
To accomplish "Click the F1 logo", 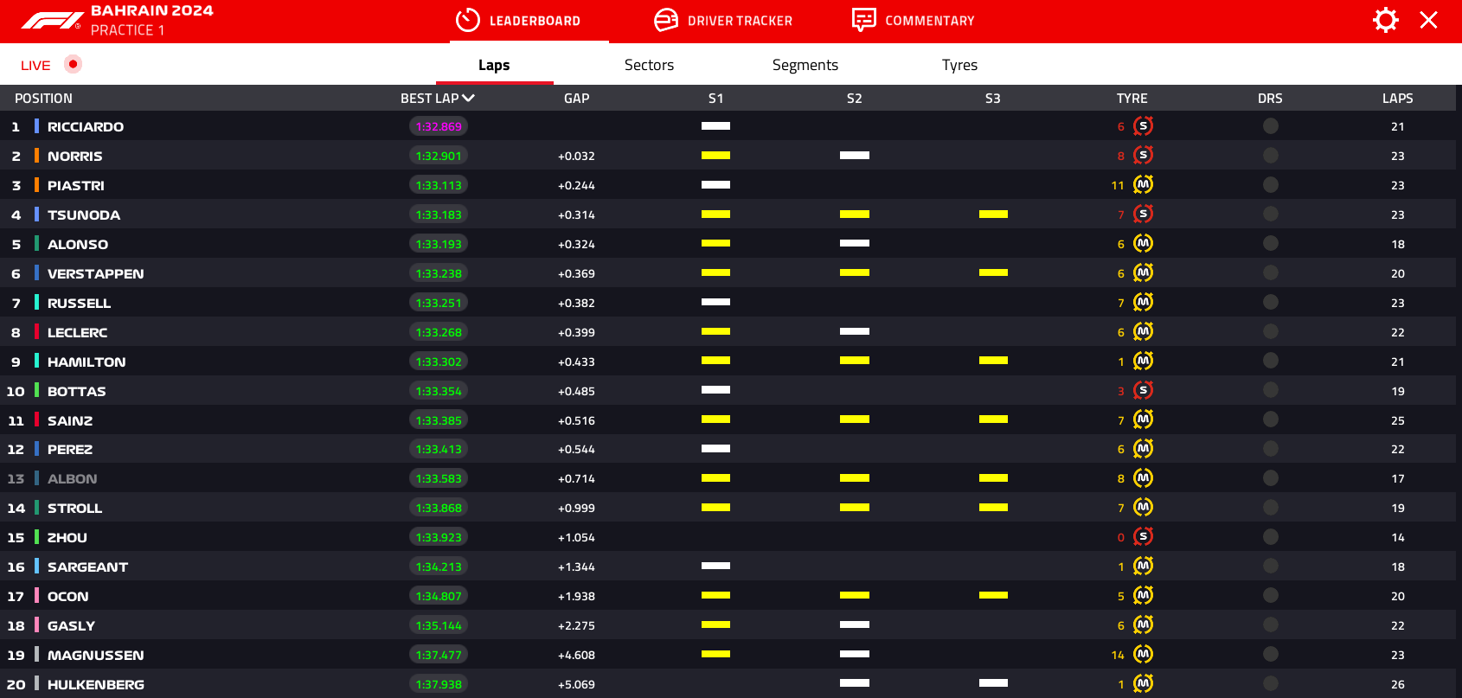I will (53, 20).
